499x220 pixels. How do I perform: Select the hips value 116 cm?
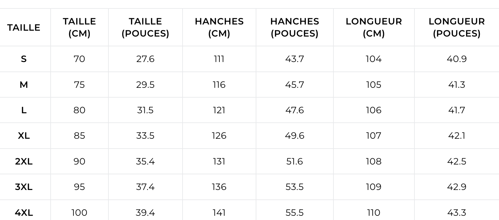pos(219,85)
